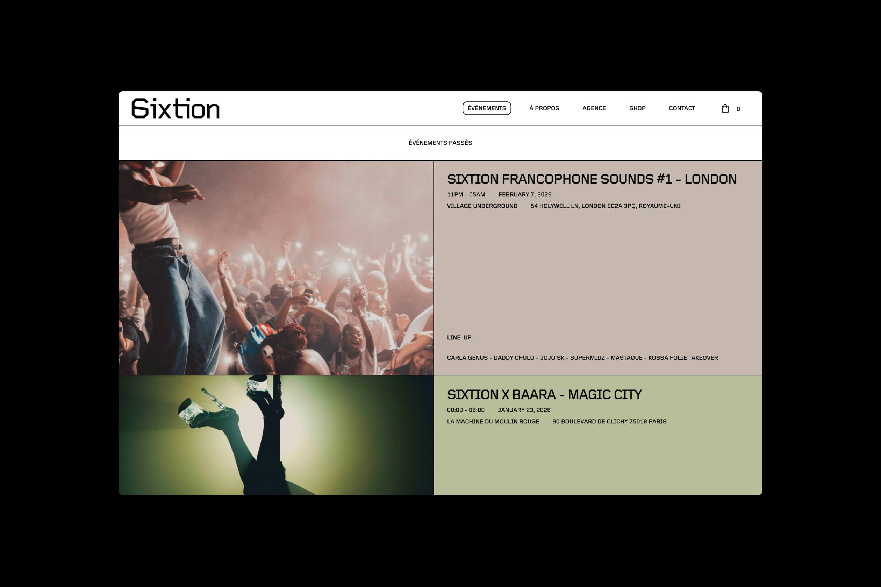Click the Sixtion logo

coord(176,109)
